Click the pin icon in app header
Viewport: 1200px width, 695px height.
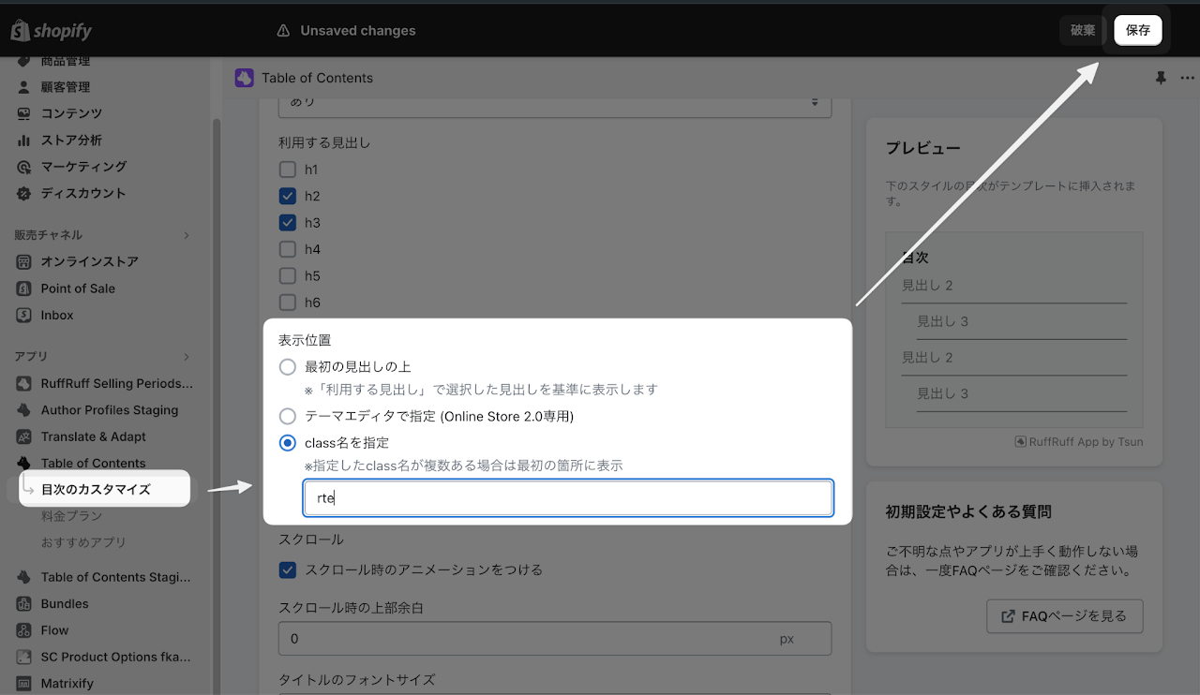point(1161,79)
